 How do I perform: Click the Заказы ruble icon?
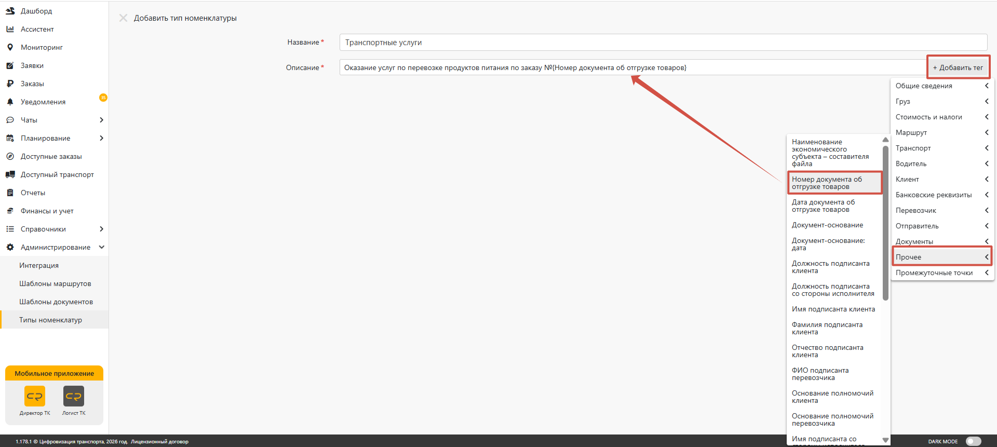[10, 84]
